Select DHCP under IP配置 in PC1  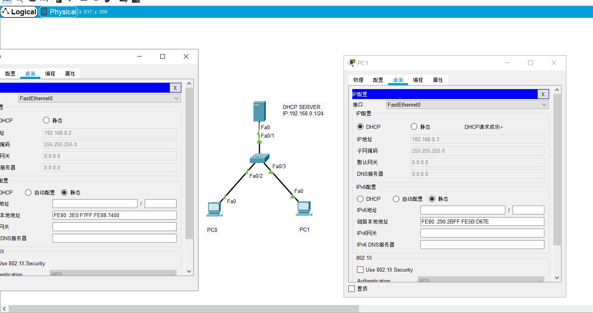coord(360,127)
